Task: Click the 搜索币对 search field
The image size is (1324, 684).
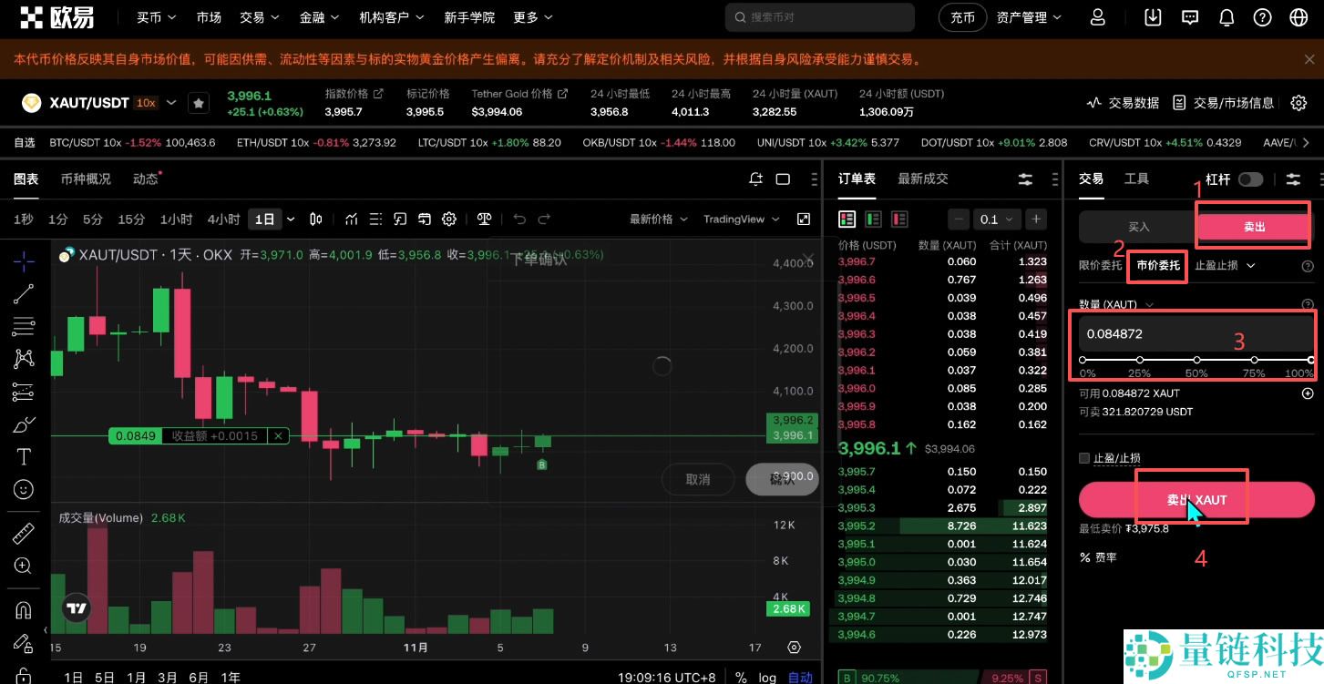Action: click(x=819, y=16)
